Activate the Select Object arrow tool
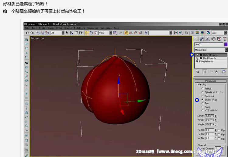This screenshot has width=228, height=157. (67, 33)
